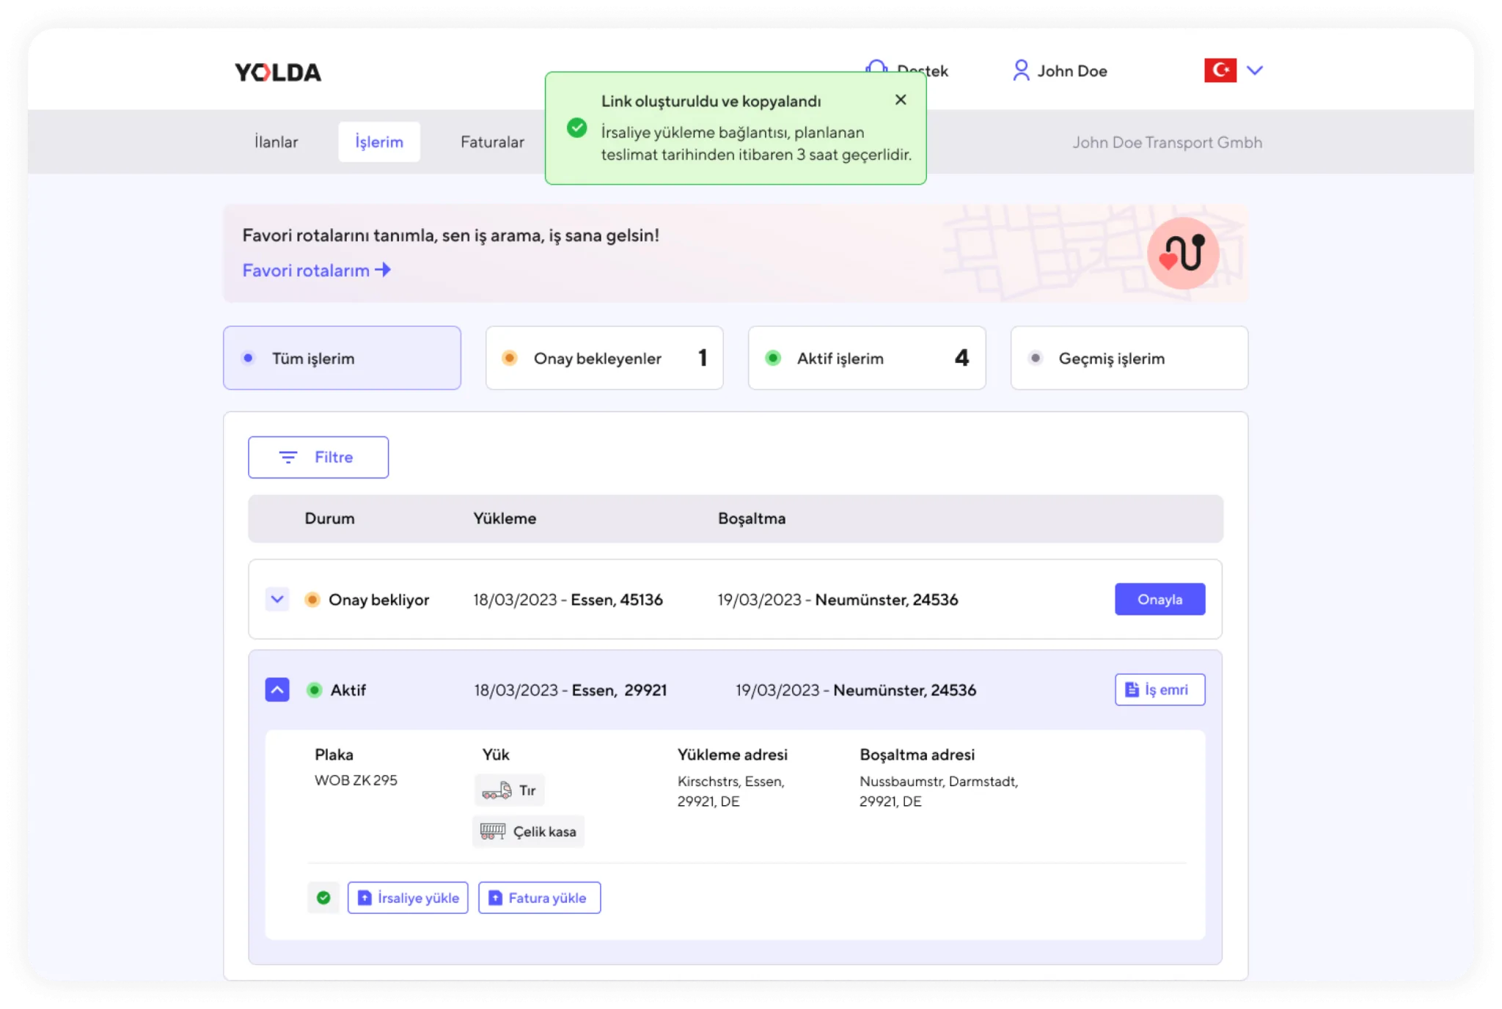Viewport: 1502px width, 1009px height.
Task: Click the Onayla button
Action: (1159, 599)
